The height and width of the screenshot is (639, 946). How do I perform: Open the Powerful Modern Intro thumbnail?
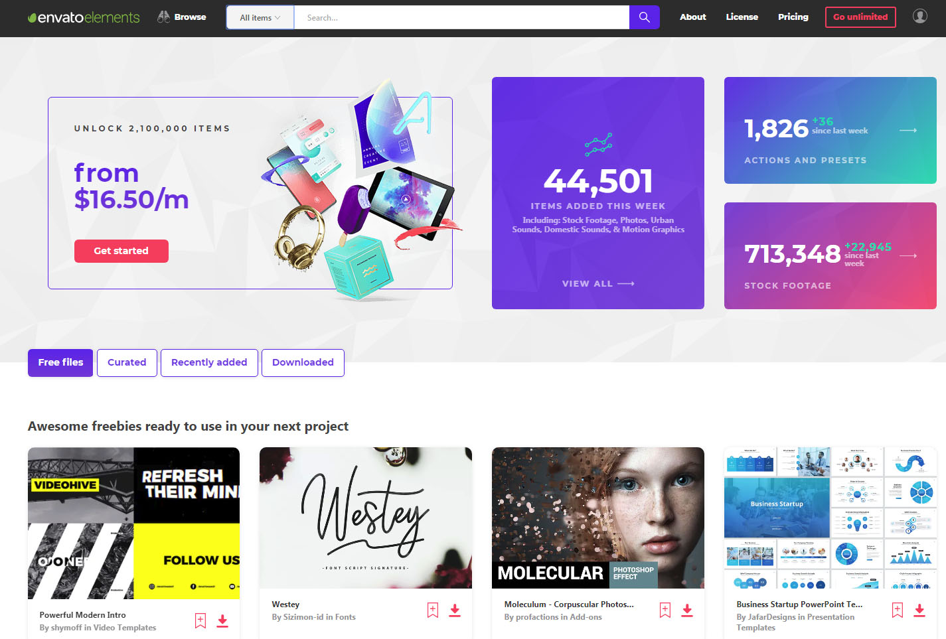[133, 523]
